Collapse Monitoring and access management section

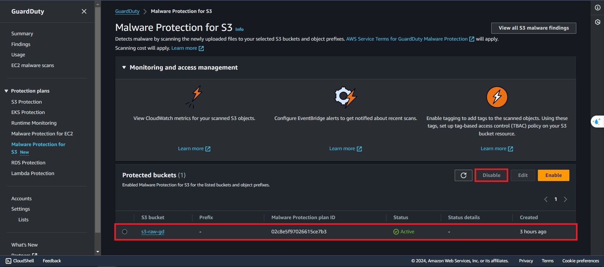point(124,67)
